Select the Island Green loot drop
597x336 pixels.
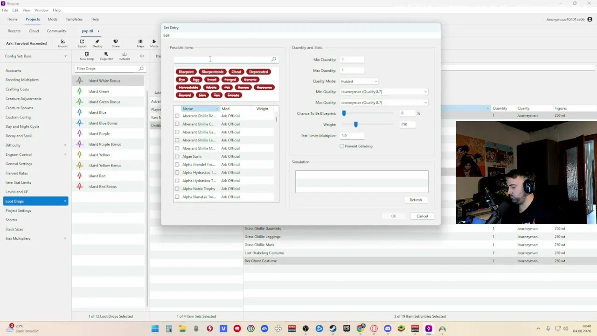[x=108, y=91]
